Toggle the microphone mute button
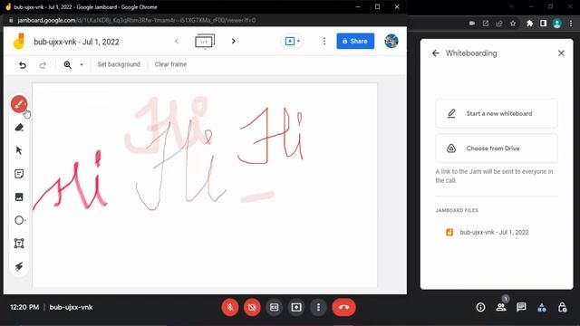 (x=230, y=307)
